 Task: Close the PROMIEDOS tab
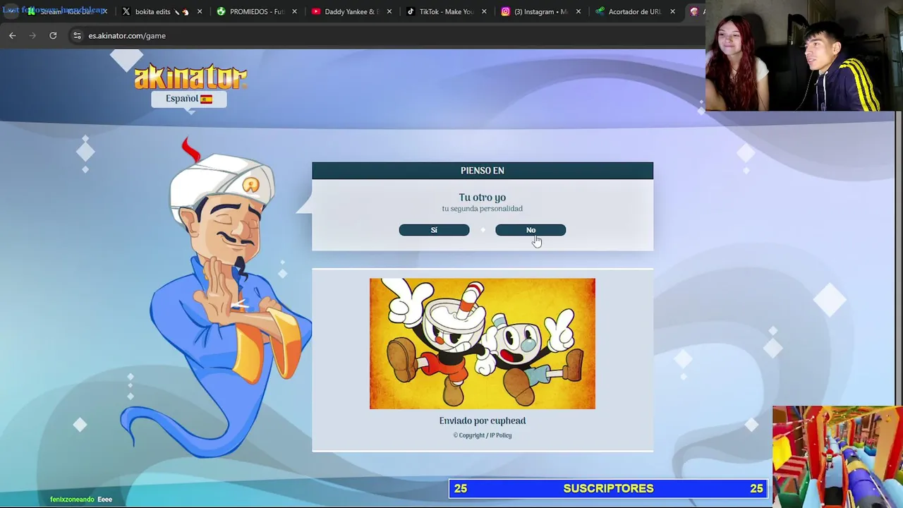tap(294, 11)
